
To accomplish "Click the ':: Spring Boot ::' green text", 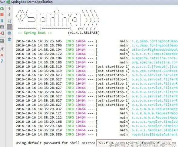I will (35, 33).
